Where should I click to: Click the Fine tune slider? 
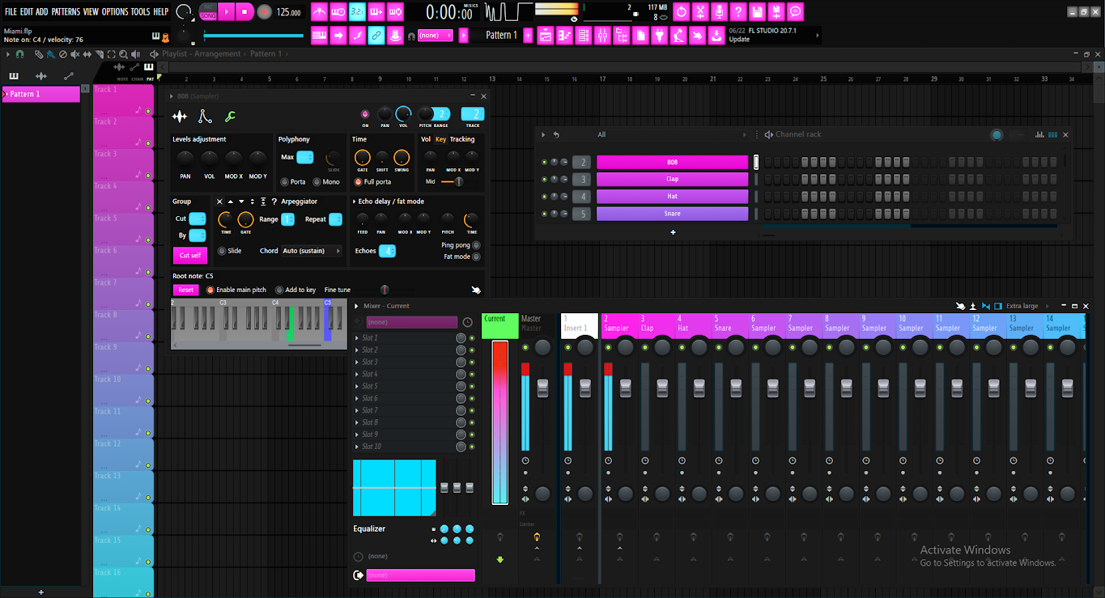point(385,290)
